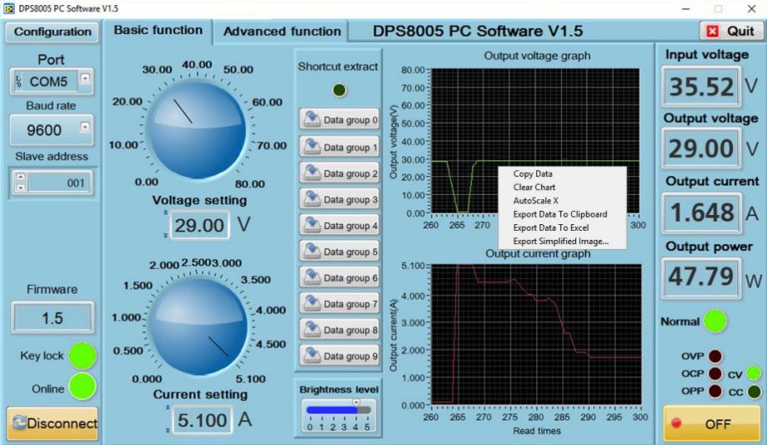Click the Data group 6 shortcut button
The height and width of the screenshot is (445, 767).
339,277
